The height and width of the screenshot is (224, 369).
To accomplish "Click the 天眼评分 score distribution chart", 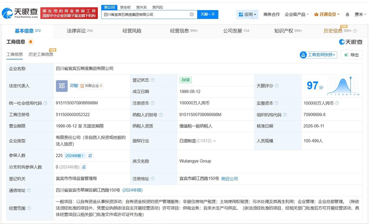I will point(343,86).
